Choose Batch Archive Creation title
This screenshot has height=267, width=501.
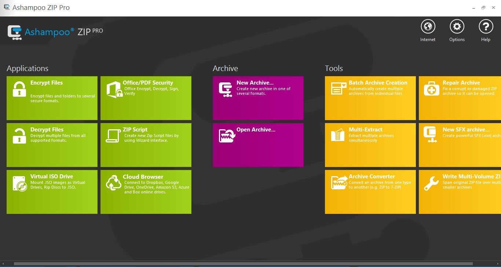coord(378,83)
